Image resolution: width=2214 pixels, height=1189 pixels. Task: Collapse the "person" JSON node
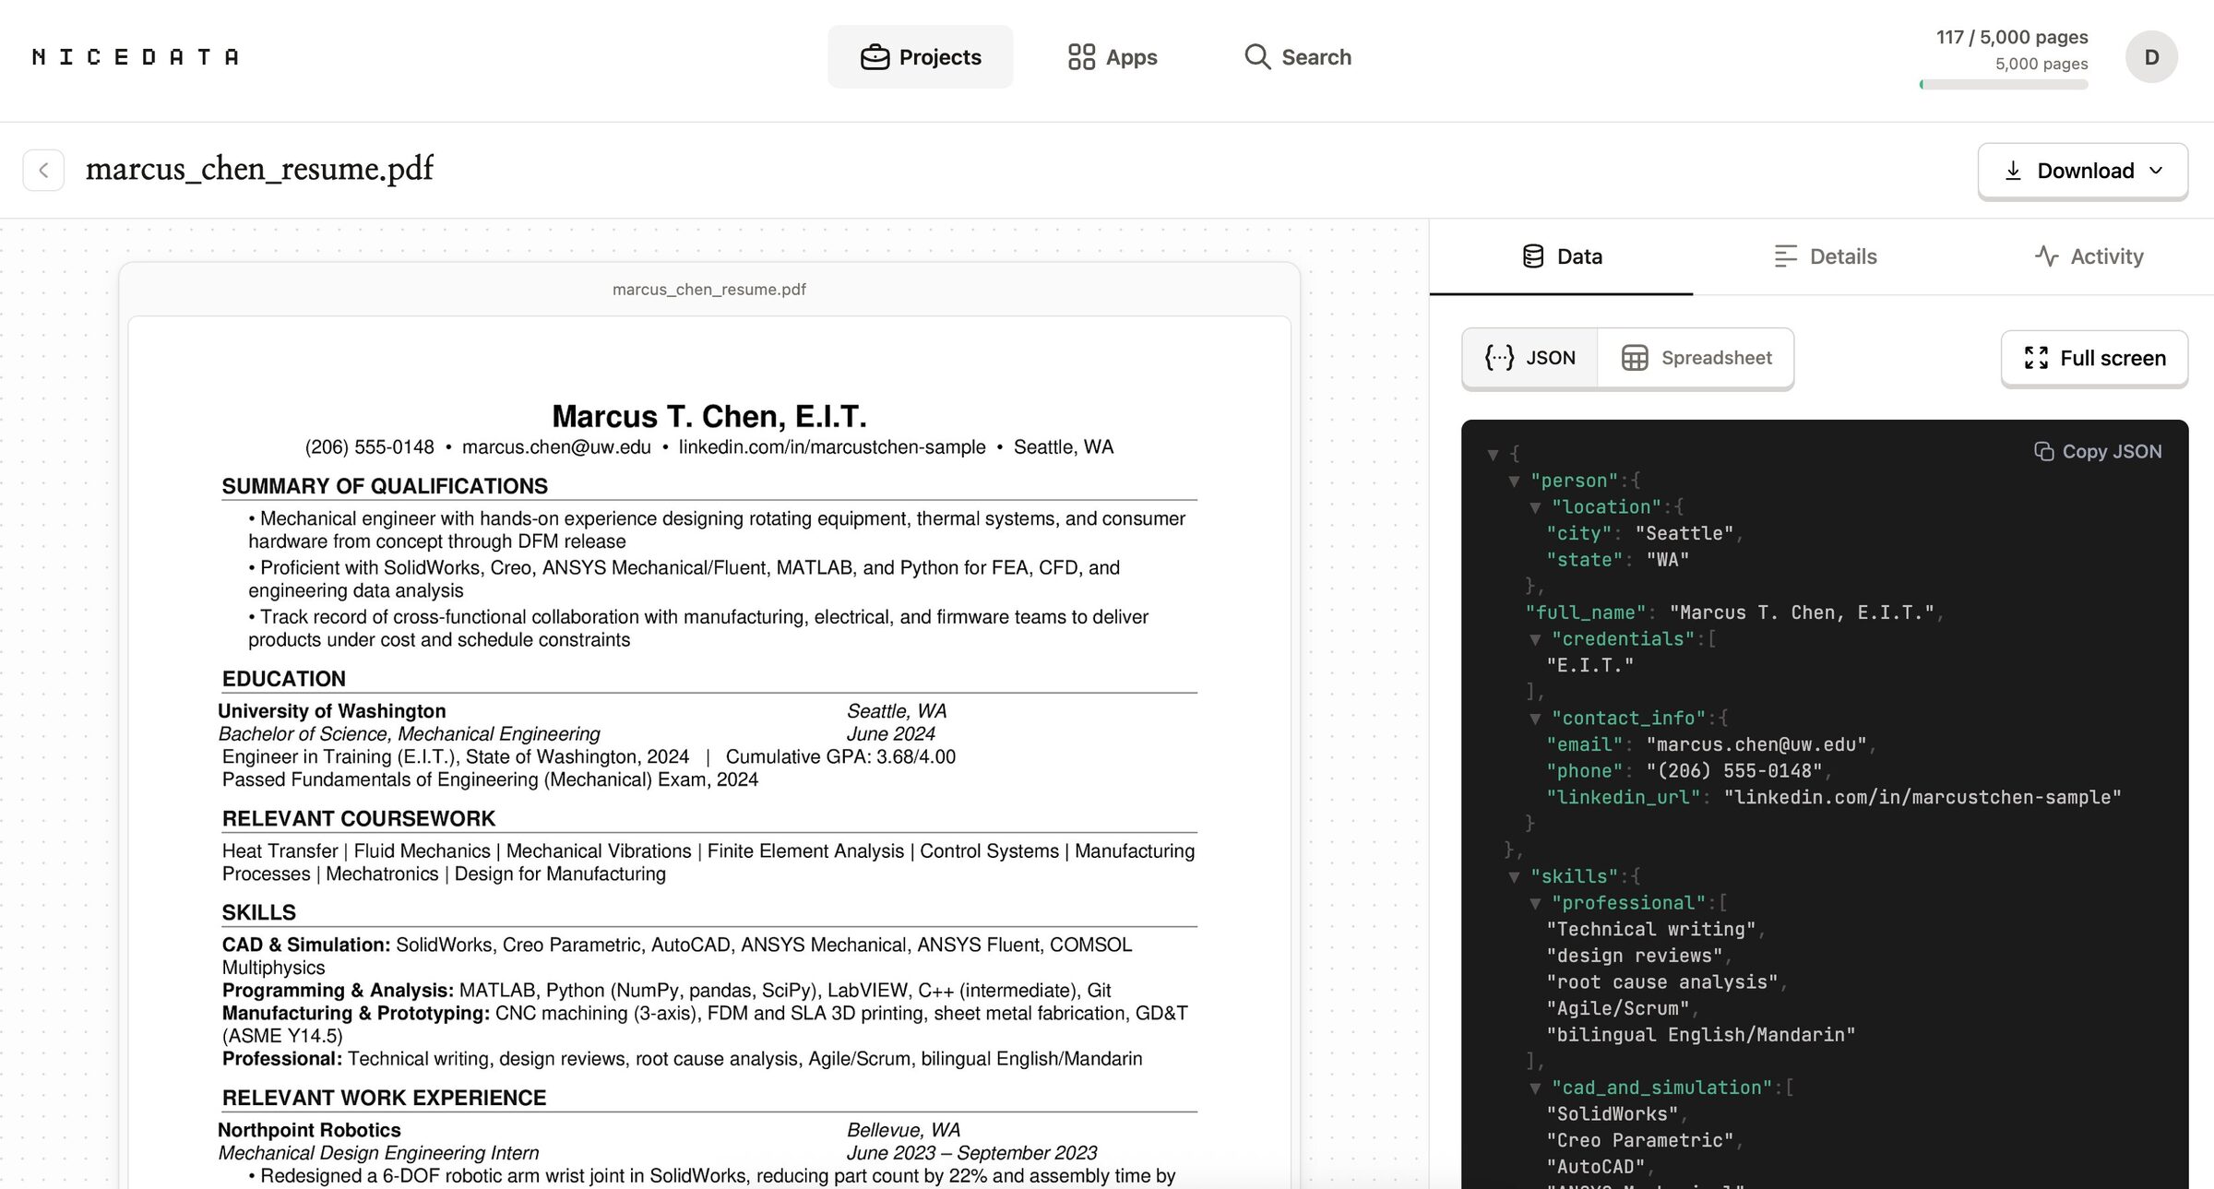[1514, 482]
